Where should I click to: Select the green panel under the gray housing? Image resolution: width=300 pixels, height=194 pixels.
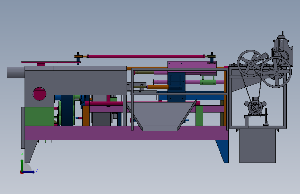(39, 116)
